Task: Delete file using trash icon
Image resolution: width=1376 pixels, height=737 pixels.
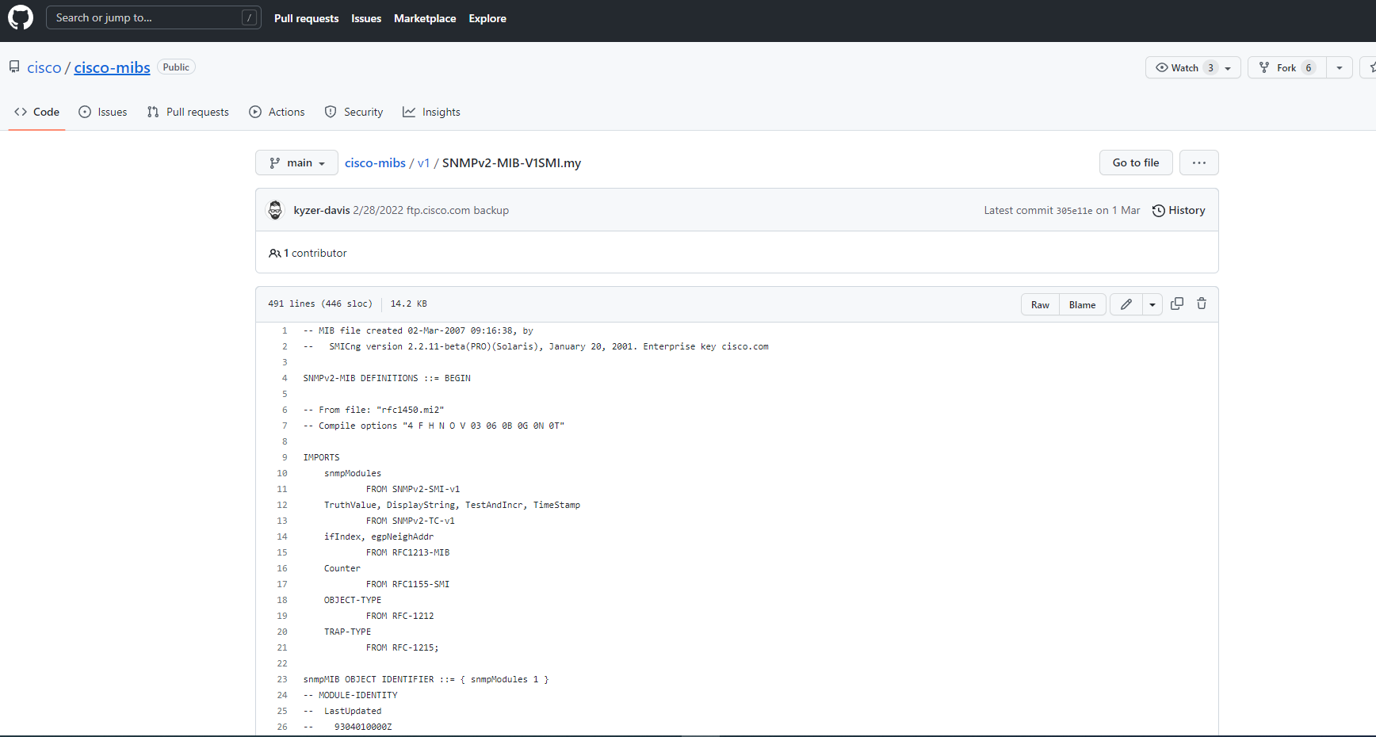Action: [1202, 304]
